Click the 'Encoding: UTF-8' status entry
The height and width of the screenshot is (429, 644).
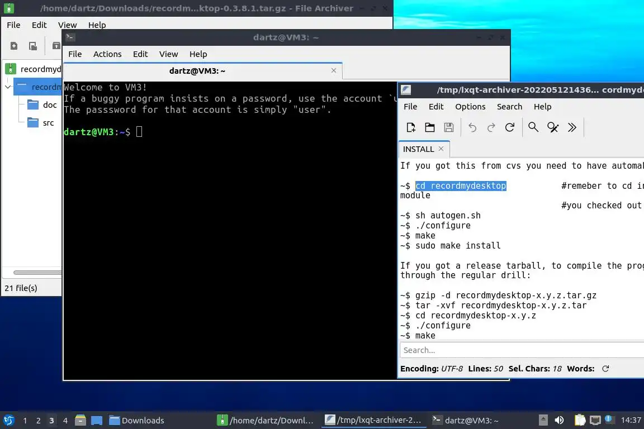(x=431, y=369)
